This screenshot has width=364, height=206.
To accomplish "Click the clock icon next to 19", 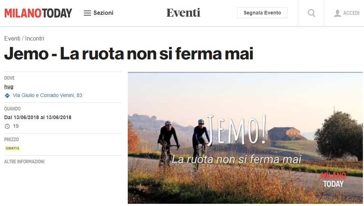I will tap(7, 126).
